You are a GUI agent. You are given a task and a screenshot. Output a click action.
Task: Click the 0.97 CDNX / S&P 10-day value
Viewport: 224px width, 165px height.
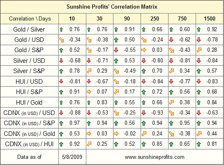74,123
